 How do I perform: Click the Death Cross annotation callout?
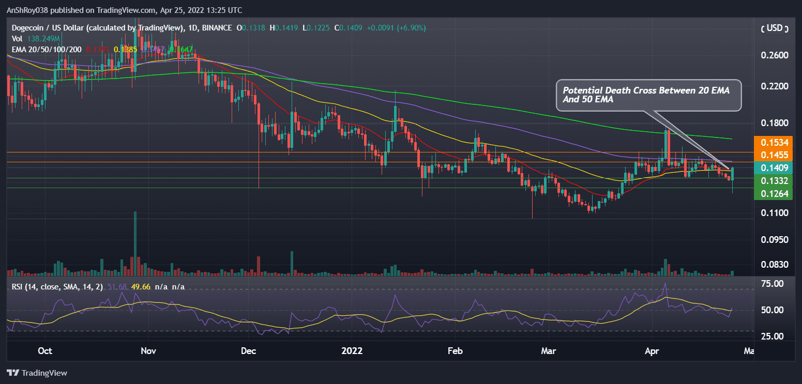pyautogui.click(x=648, y=96)
